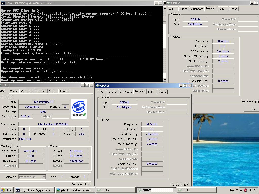Click the Core Speed value 497.9 MHz
This screenshot has width=259, height=194.
(x=31, y=151)
